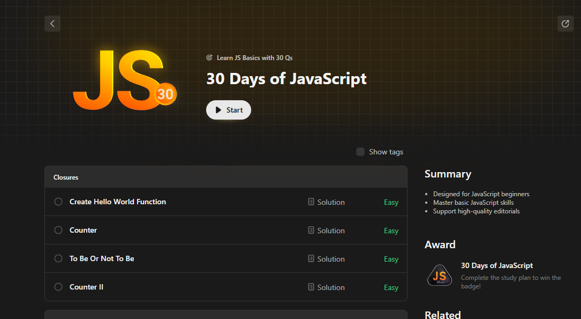Click the 30 Days of JavaScript award badge
Image resolution: width=581 pixels, height=319 pixels.
click(440, 275)
